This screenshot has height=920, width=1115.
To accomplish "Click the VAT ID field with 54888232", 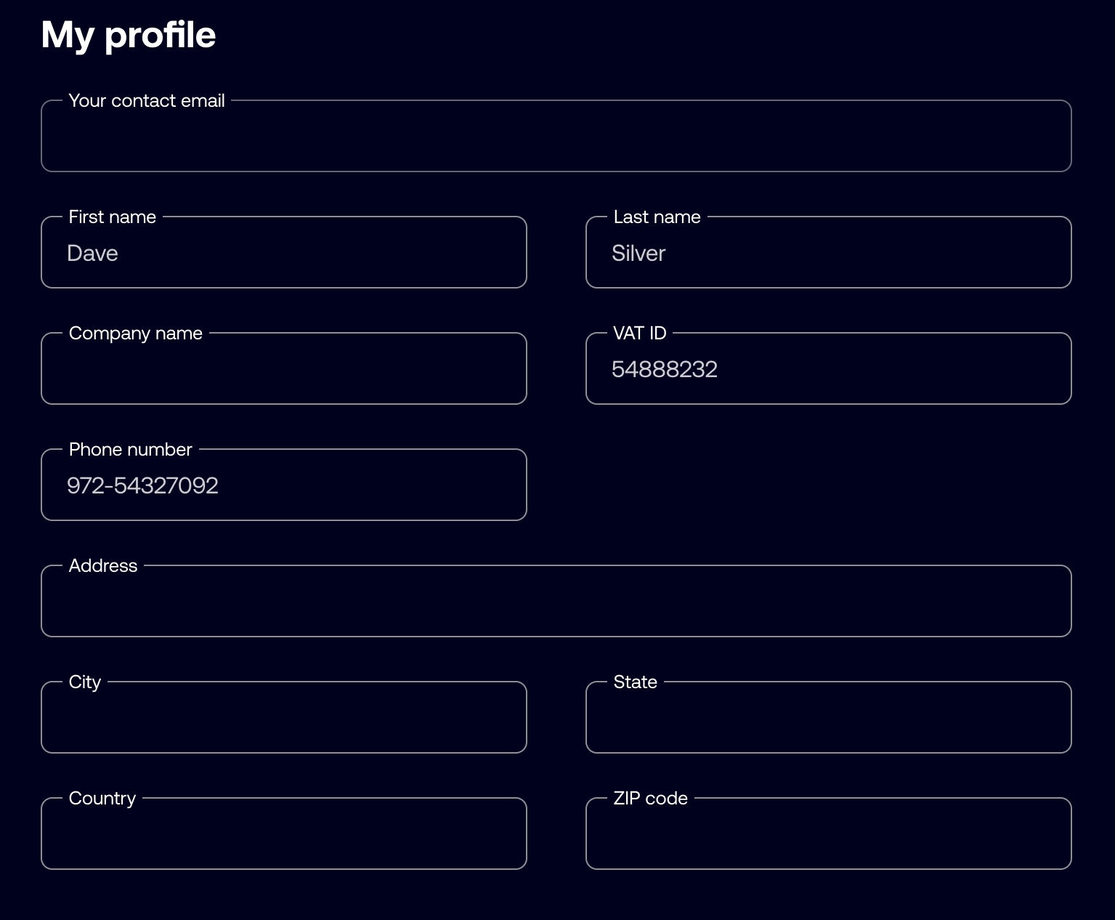I will tap(829, 368).
